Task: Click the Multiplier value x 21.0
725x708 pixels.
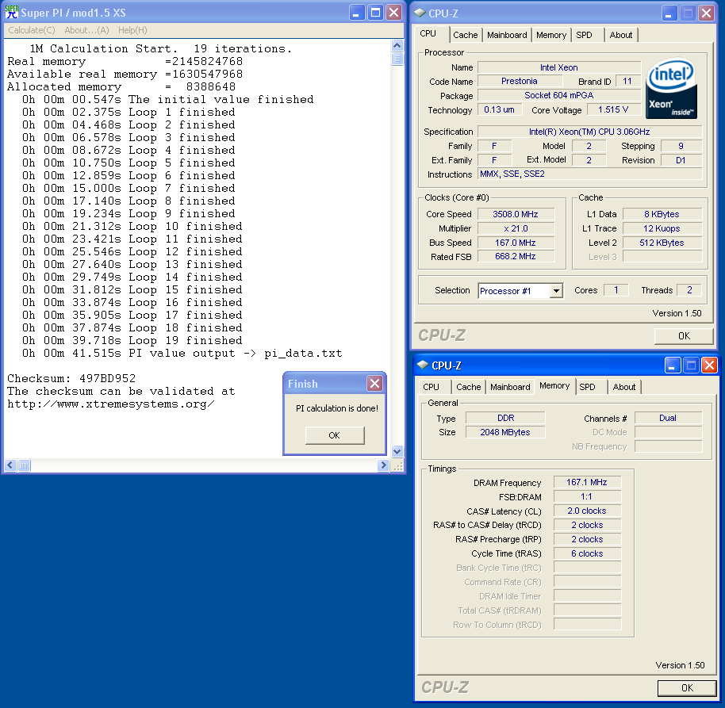Action: 516,229
